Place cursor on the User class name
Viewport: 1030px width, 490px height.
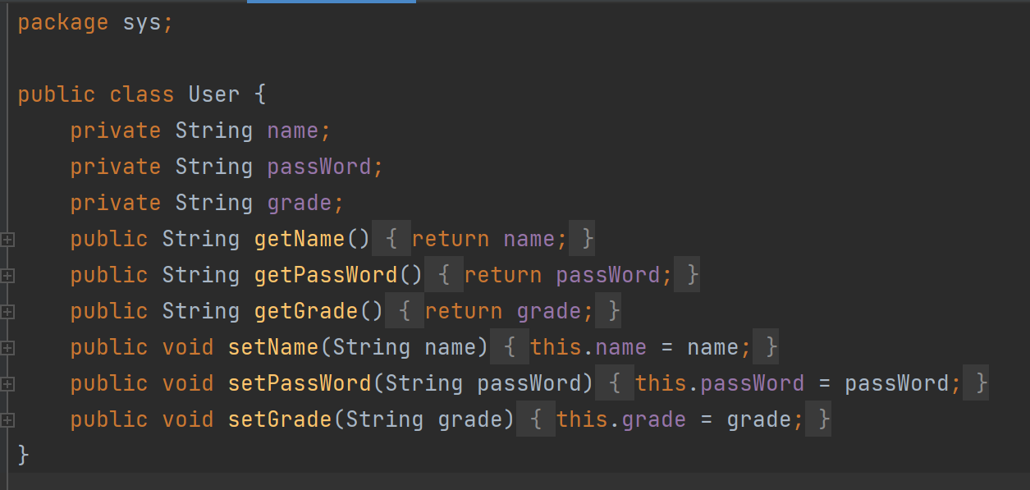pos(214,94)
